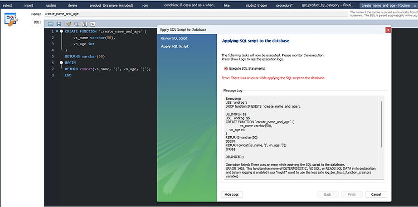Screen dimensions: 418x207
Task: Open find panel with the magnifier icon
Action: click(76, 24)
